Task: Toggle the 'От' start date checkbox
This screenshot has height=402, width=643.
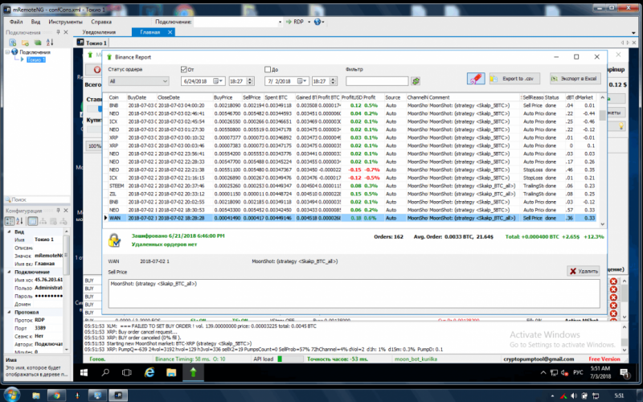Action: (x=185, y=70)
